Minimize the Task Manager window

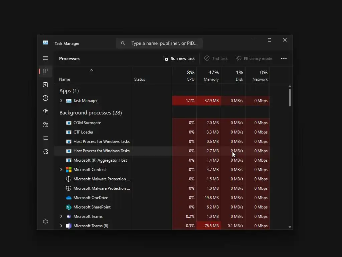point(254,40)
